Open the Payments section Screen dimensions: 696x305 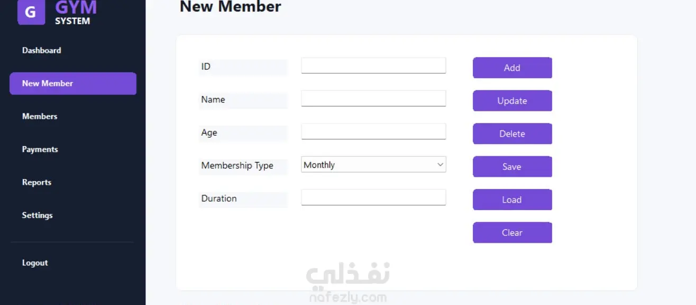[40, 149]
